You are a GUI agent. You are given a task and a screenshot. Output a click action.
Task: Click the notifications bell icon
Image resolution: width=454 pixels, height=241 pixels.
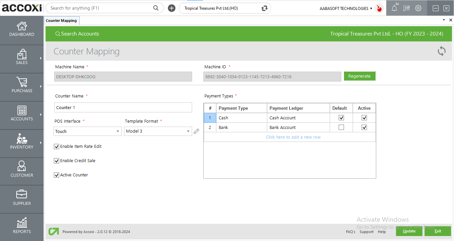(394, 9)
